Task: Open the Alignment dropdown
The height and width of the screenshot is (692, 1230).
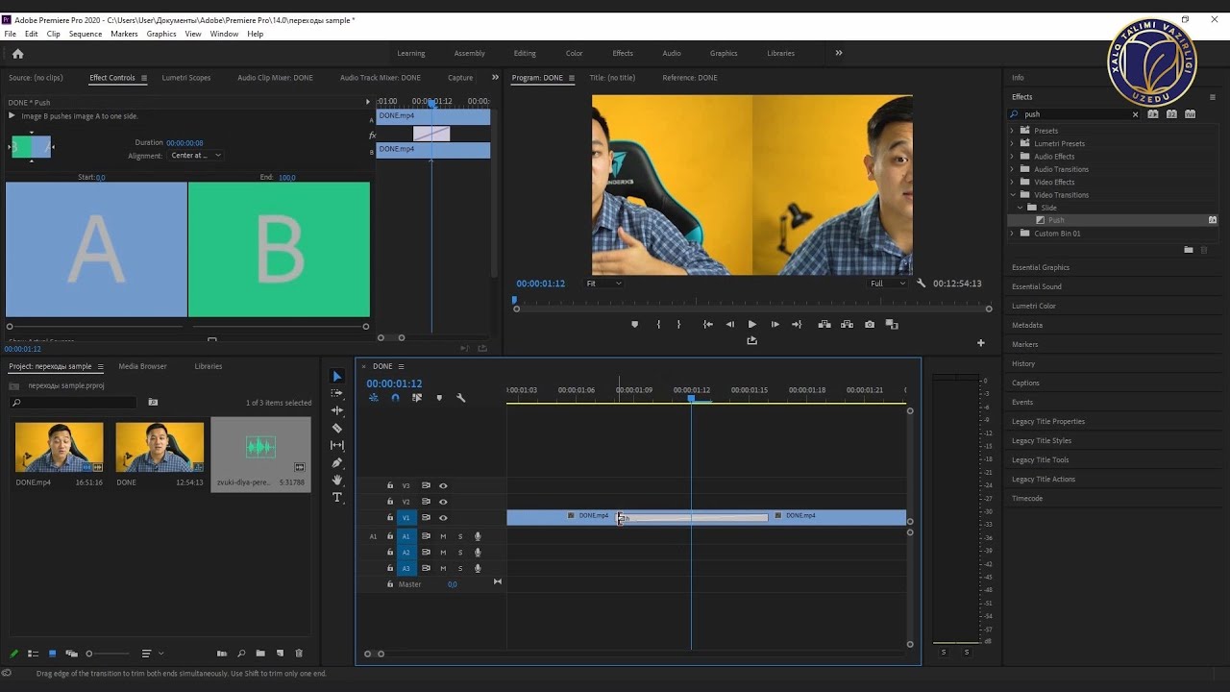Action: 196,156
